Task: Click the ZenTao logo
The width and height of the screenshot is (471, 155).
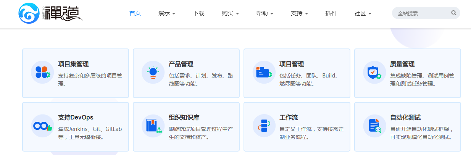Action: [x=50, y=13]
